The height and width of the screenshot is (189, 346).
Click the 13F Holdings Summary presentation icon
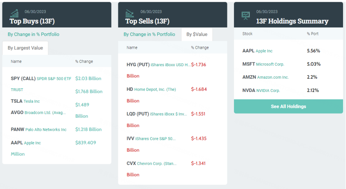[x=246, y=15]
